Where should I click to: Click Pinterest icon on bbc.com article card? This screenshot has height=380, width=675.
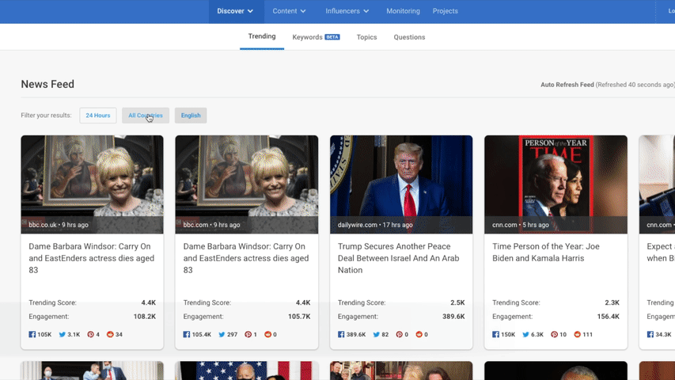(x=247, y=335)
